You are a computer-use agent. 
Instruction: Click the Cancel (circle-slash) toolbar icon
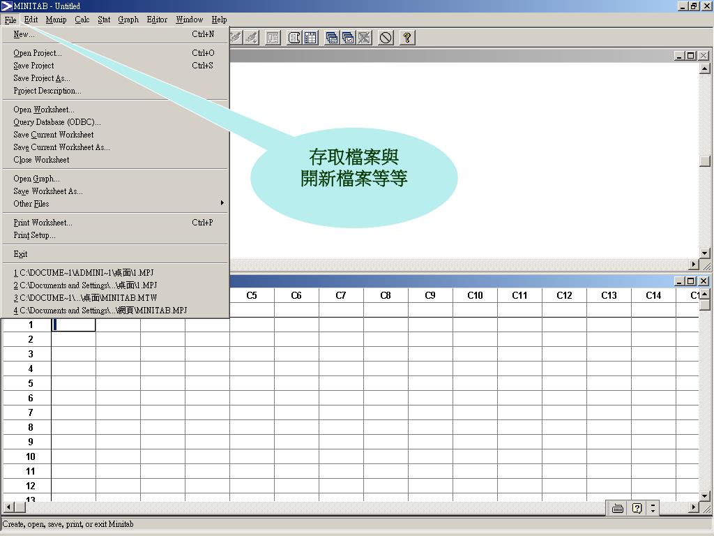tap(386, 38)
